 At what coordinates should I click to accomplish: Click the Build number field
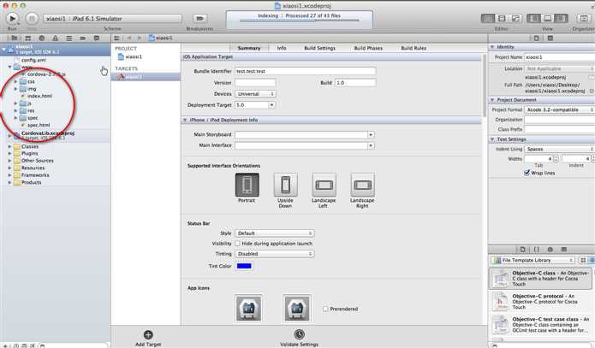355,82
